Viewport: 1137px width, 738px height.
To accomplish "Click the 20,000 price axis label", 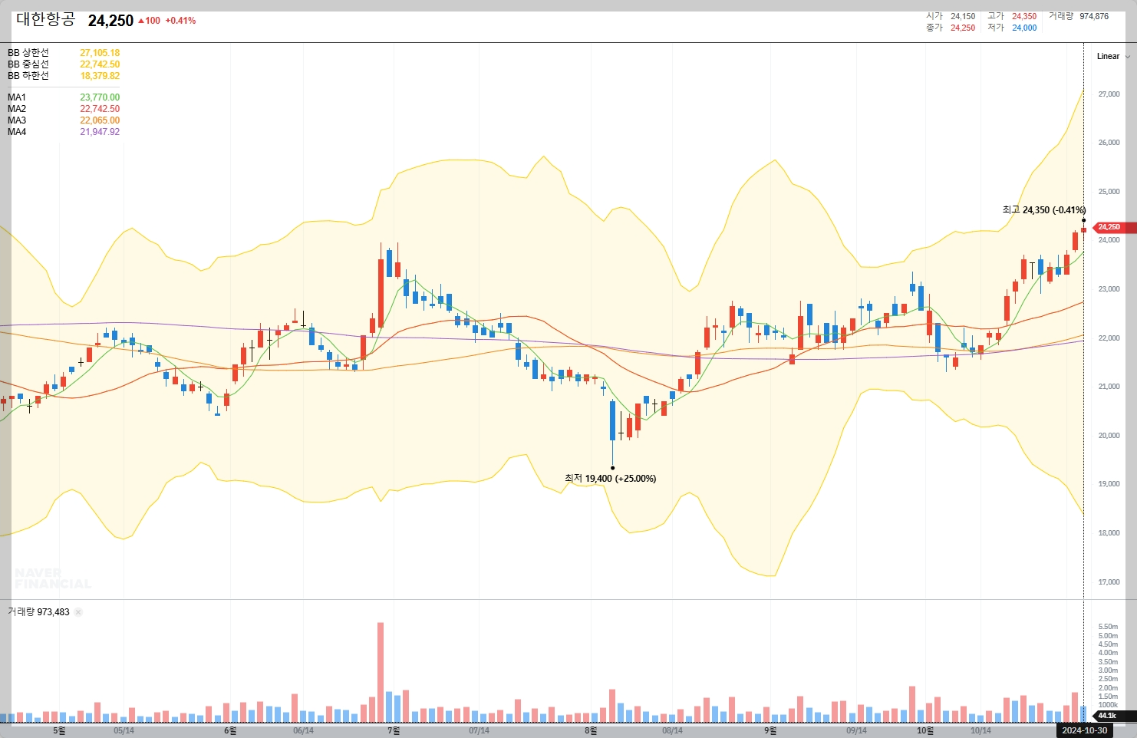I will [1109, 436].
